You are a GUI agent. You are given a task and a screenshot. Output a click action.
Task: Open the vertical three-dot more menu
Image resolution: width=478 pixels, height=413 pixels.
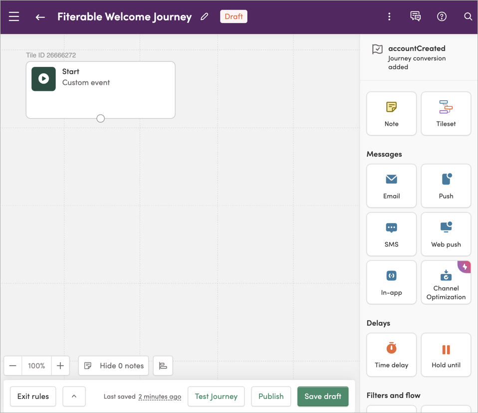[x=389, y=16]
